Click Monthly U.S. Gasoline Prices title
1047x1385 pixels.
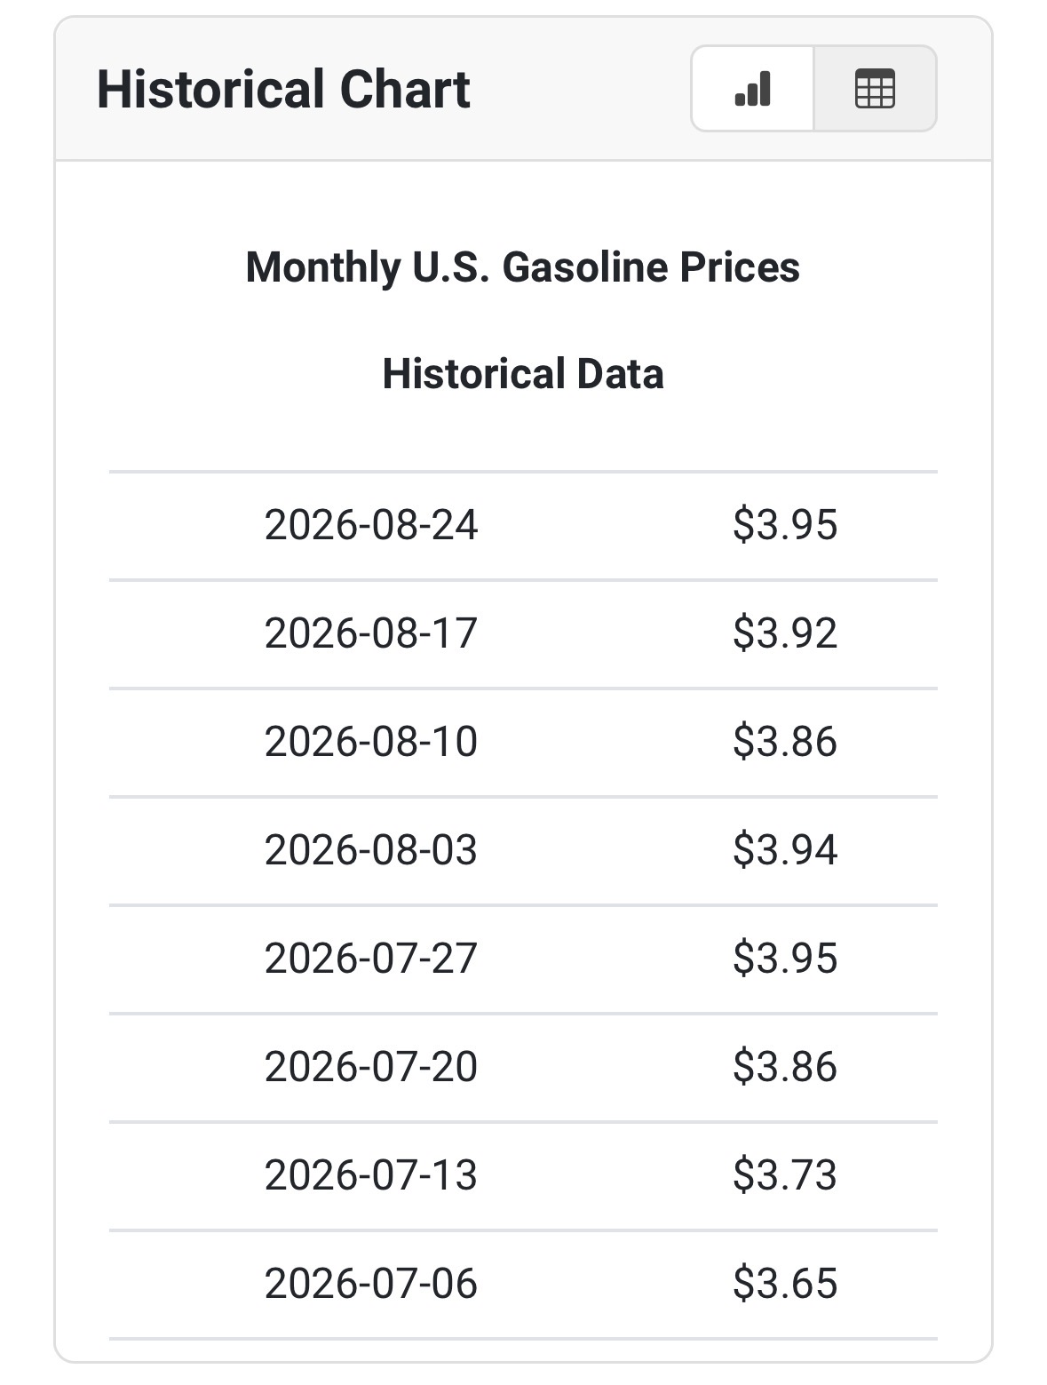(522, 267)
